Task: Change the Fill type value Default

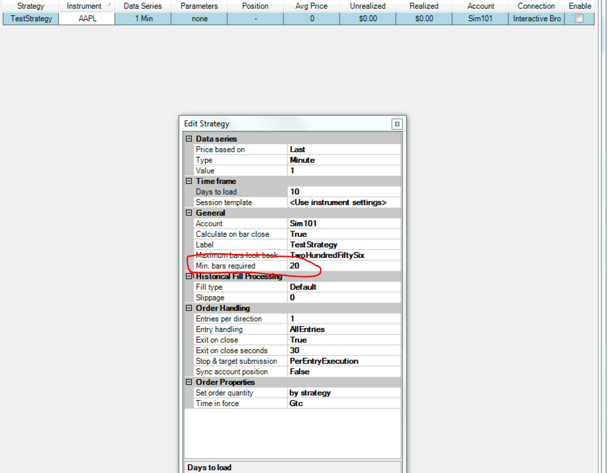Action: tap(344, 287)
